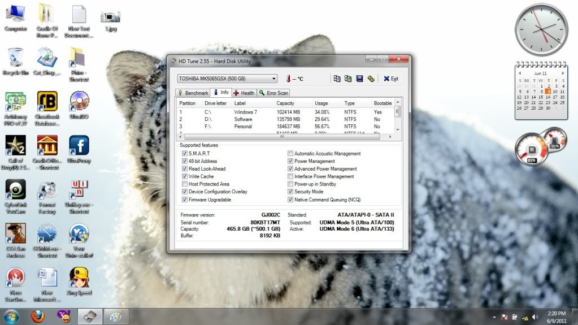This screenshot has height=325, width=578.
Task: Select the New Text Document icon
Action: 79,21
